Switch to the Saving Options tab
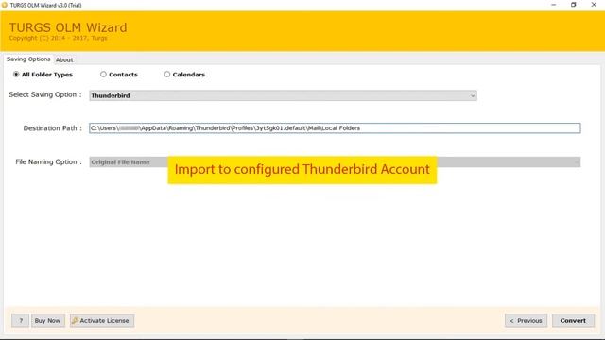The height and width of the screenshot is (340, 605). [28, 59]
